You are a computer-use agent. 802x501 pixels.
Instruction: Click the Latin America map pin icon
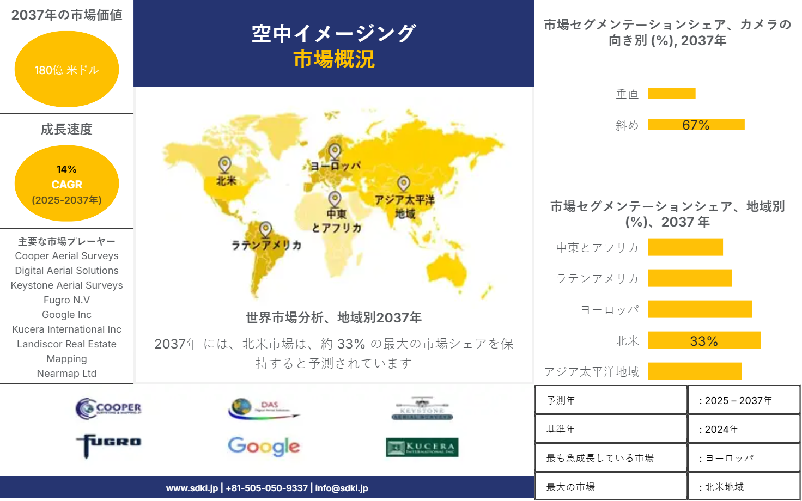(x=265, y=229)
